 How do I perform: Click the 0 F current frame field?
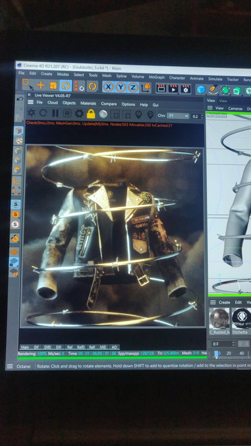223,344
